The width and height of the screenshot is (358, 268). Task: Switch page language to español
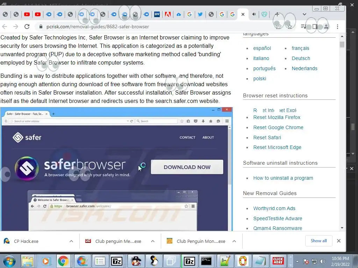pyautogui.click(x=262, y=48)
